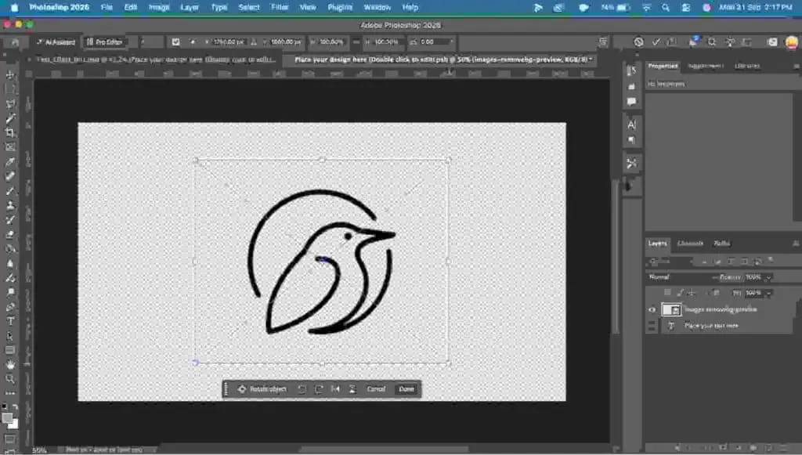Viewport: 802px width, 455px height.
Task: Click the switch foreground/background colors icon
Action: [15, 407]
